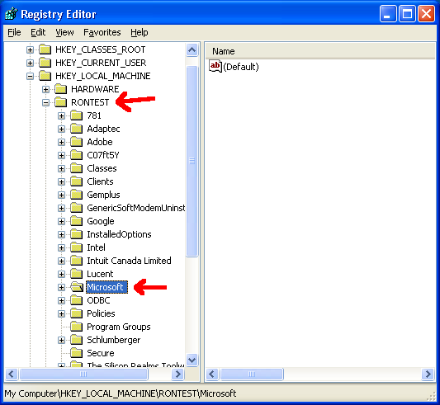Screen dimensions: 440x405
Task: Expand the Intel key
Action: click(x=61, y=247)
